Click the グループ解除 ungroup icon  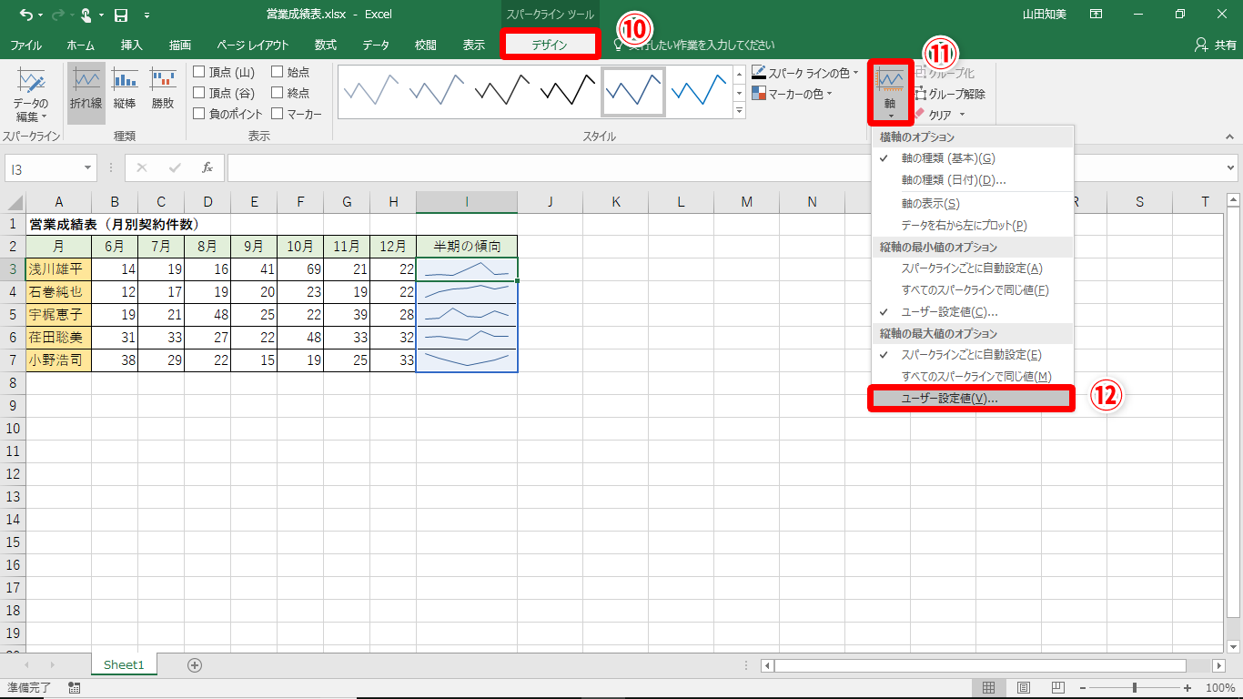coord(921,94)
